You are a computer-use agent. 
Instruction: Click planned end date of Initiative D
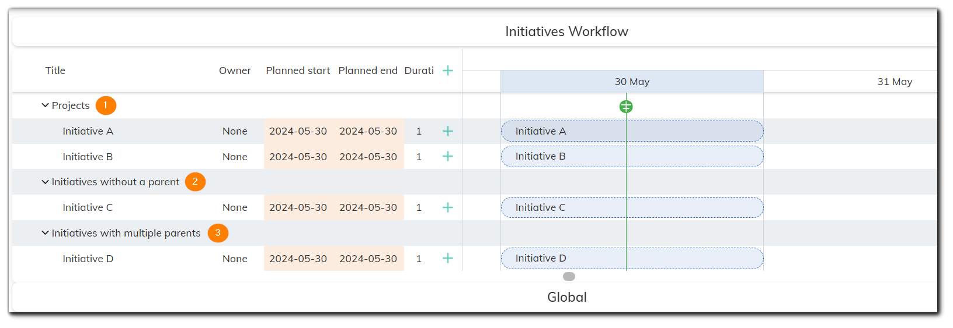tap(368, 259)
